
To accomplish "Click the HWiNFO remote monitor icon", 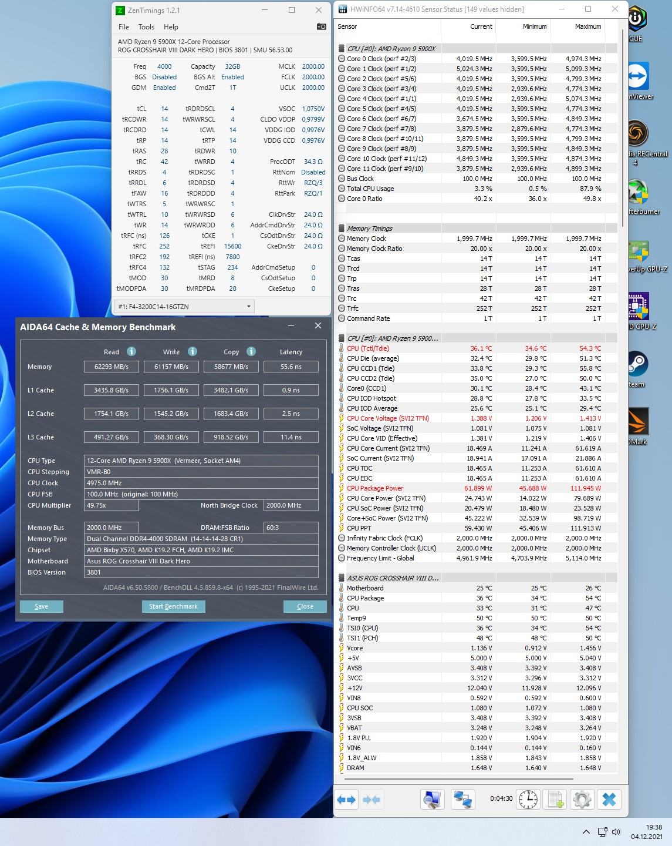I will (433, 800).
